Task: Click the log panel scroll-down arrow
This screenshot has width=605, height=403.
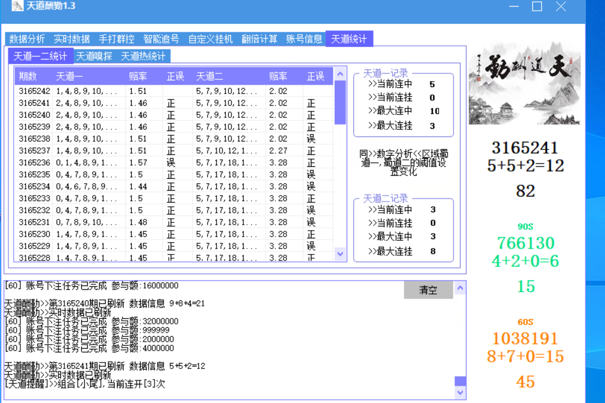Action: (x=460, y=392)
